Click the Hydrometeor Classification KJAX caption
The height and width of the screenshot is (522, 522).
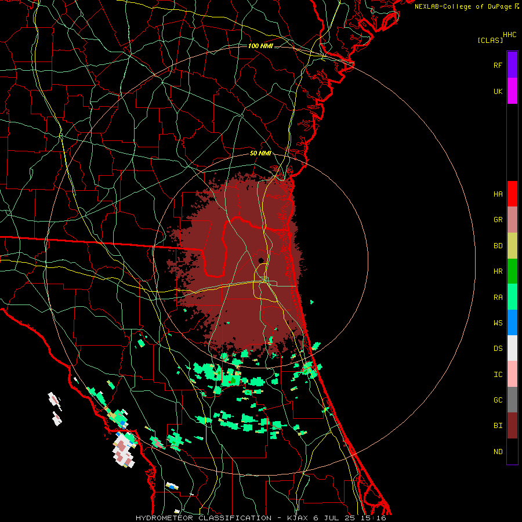click(x=260, y=518)
